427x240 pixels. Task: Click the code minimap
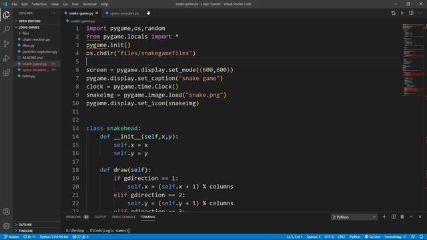[x=413, y=60]
